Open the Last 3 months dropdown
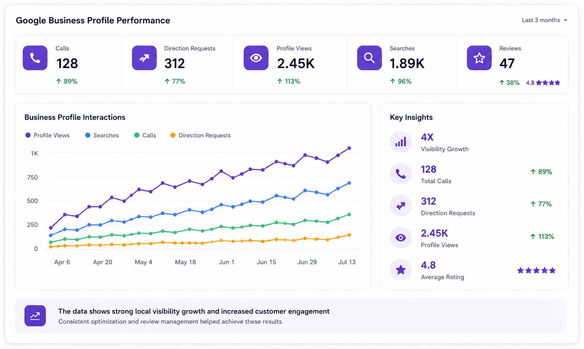This screenshot has height=349, width=584. tap(544, 20)
